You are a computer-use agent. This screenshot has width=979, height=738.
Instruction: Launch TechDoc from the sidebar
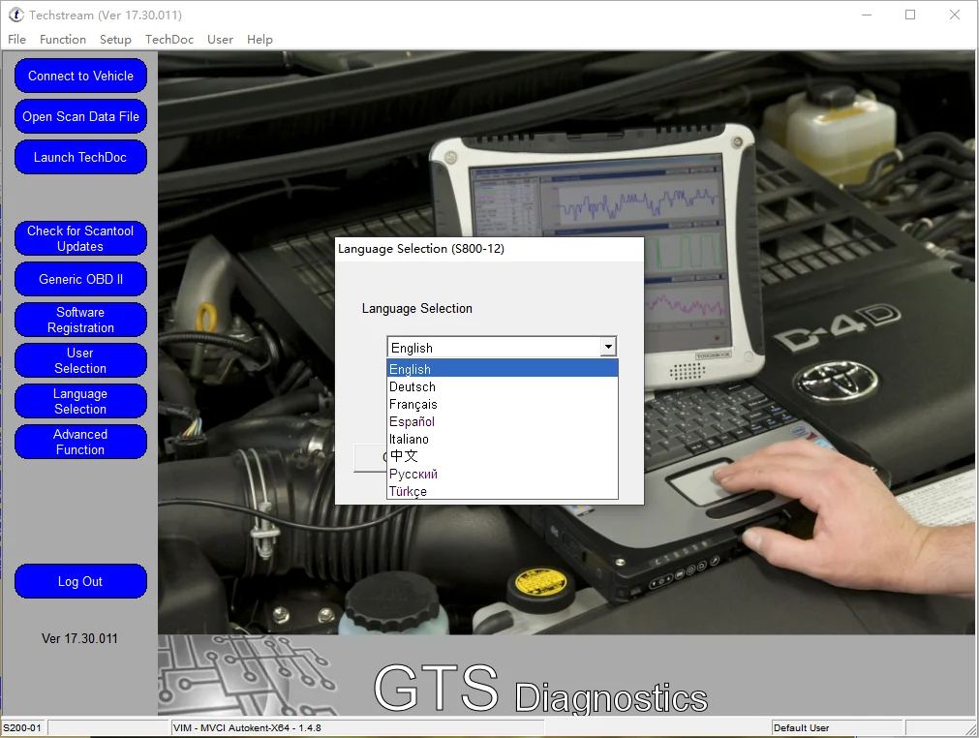[80, 157]
